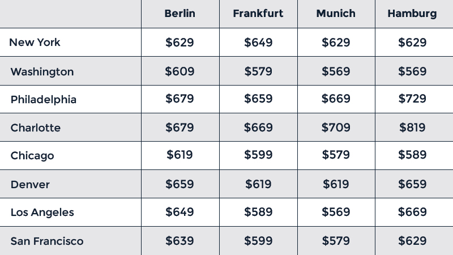Select the $609 Washington to Berlin price

(x=180, y=71)
